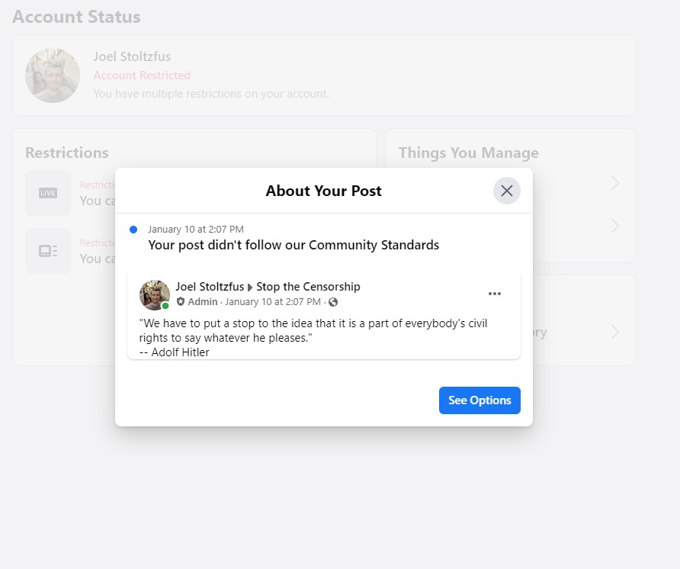This screenshot has height=569, width=680.
Task: Click the Admin shield badge icon
Action: click(181, 302)
